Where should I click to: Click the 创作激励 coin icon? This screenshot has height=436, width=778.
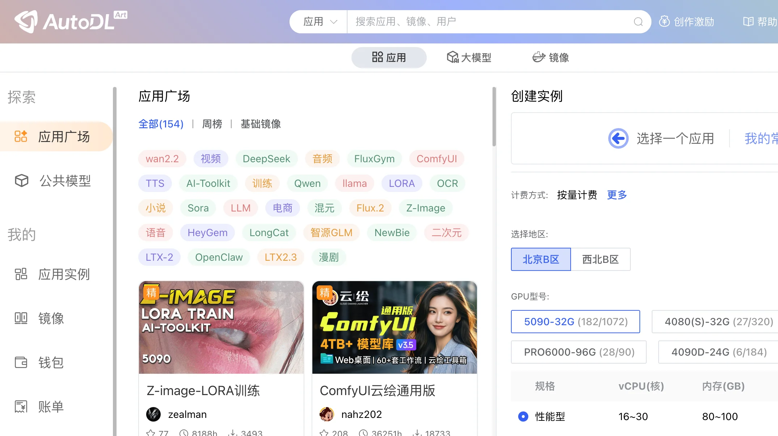tap(664, 21)
